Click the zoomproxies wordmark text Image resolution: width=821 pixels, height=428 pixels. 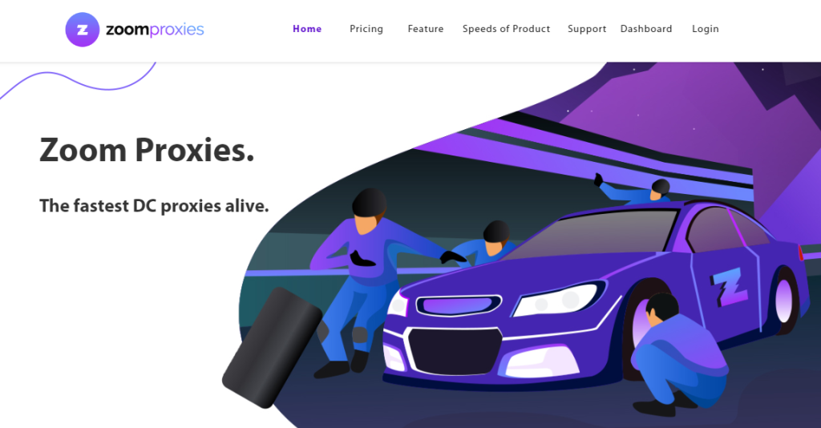(155, 30)
